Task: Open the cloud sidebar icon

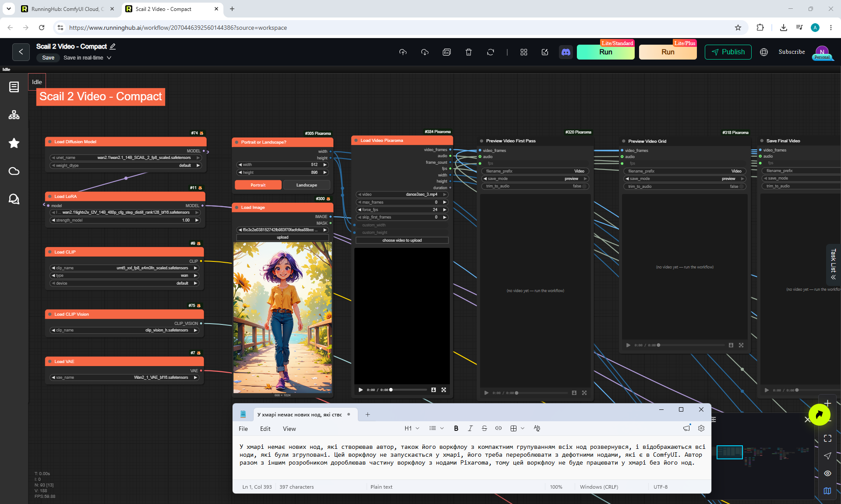Action: coord(14,171)
